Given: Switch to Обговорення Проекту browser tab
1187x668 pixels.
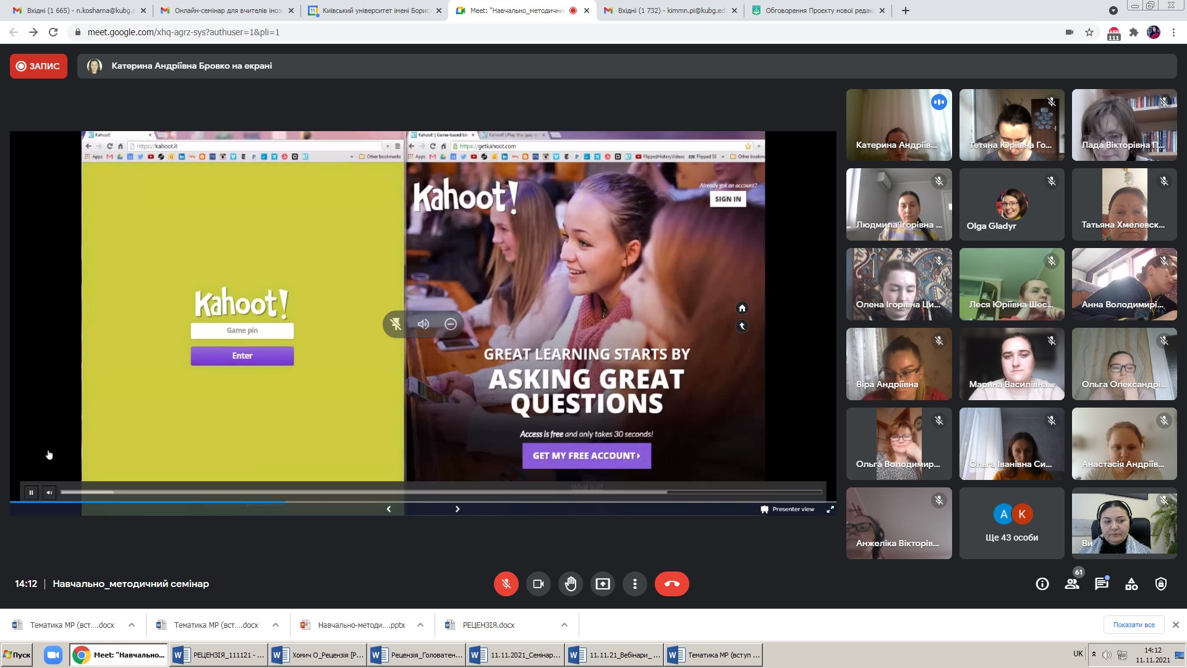Looking at the screenshot, I should pyautogui.click(x=817, y=11).
